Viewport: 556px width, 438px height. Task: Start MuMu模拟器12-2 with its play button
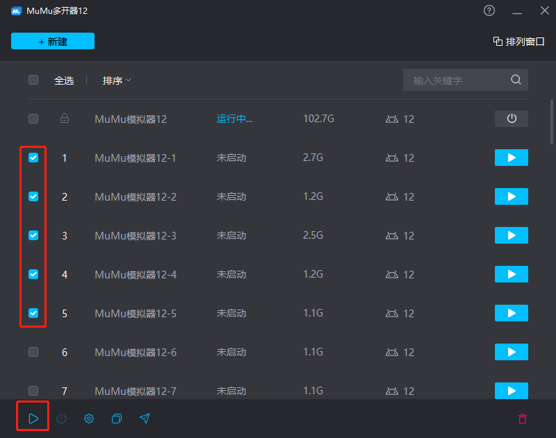click(512, 196)
